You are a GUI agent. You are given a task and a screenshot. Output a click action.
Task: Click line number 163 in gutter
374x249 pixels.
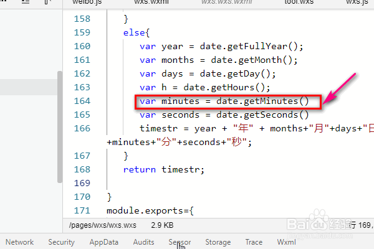[82, 87]
